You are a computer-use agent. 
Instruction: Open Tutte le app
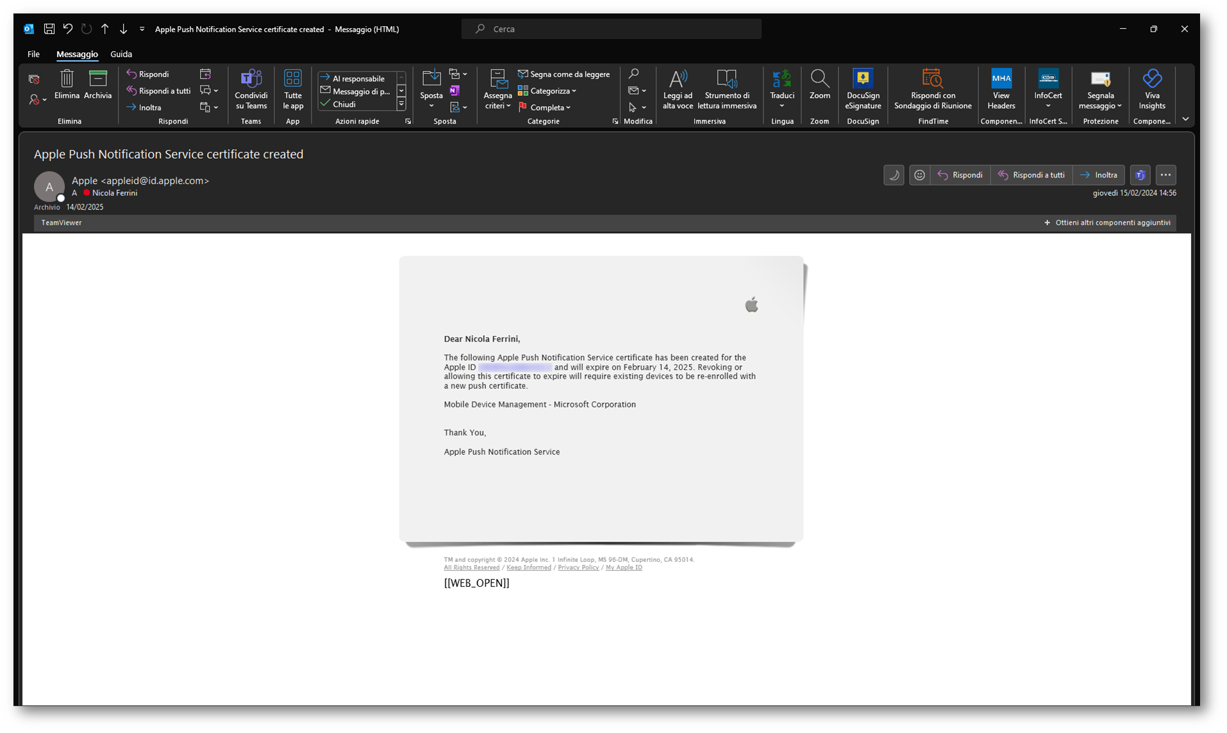point(293,90)
